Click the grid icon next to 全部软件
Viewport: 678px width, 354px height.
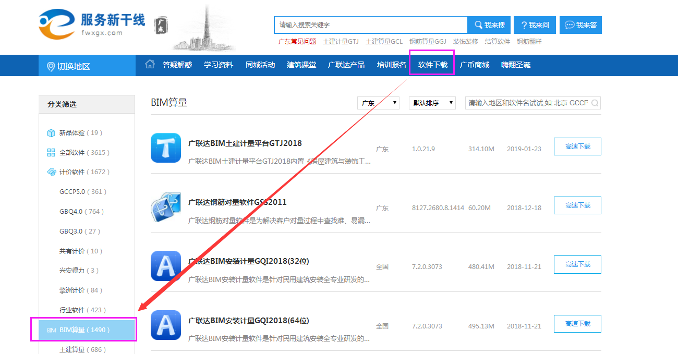(51, 152)
